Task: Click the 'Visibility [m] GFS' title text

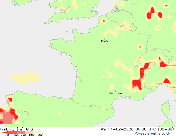Action: (x=16, y=129)
